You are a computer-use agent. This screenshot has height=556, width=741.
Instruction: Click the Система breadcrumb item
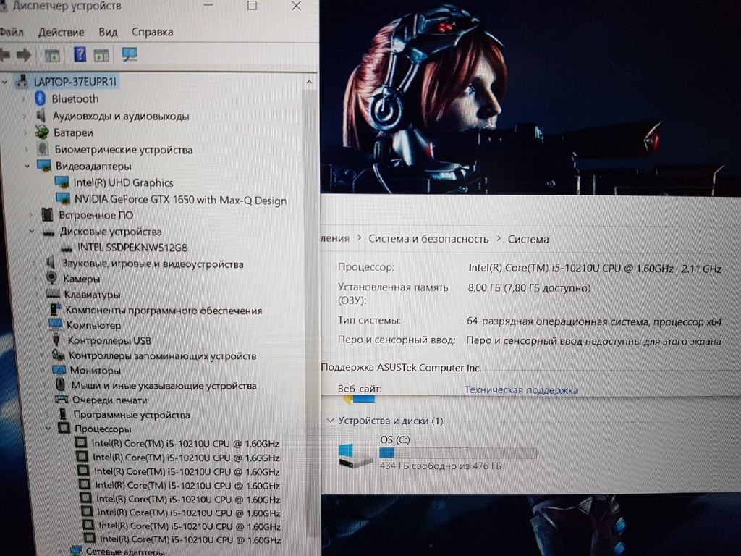(x=528, y=239)
